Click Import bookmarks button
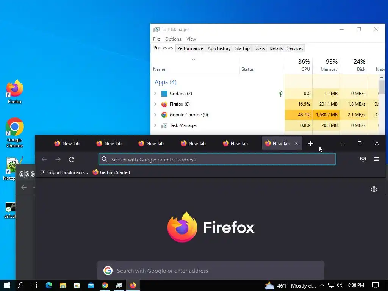The width and height of the screenshot is (388, 291). [64, 172]
